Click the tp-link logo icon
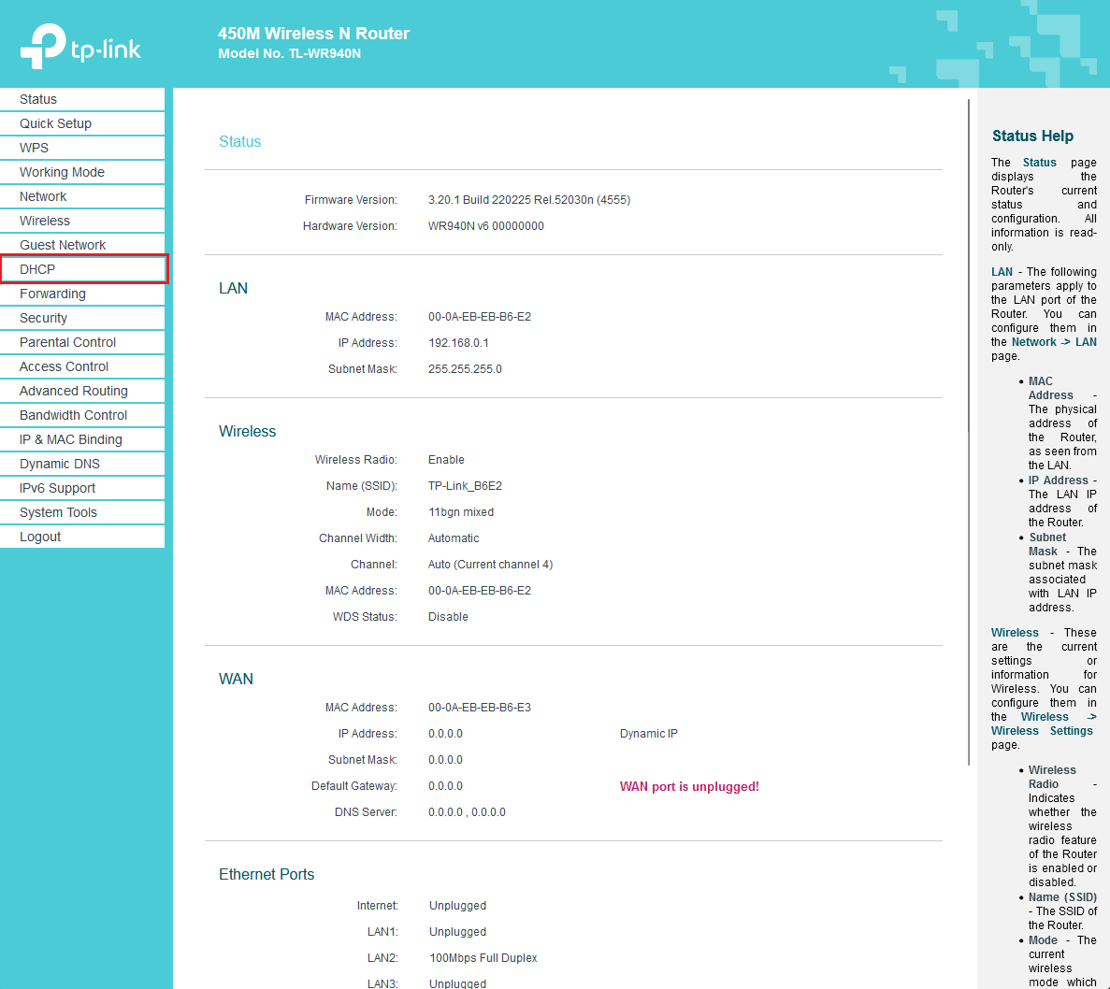The width and height of the screenshot is (1110, 989). (44, 46)
